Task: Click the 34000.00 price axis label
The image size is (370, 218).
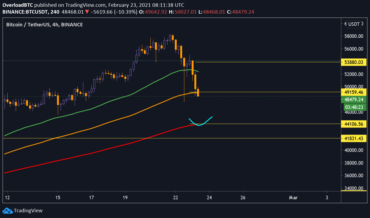Action: tap(354, 188)
